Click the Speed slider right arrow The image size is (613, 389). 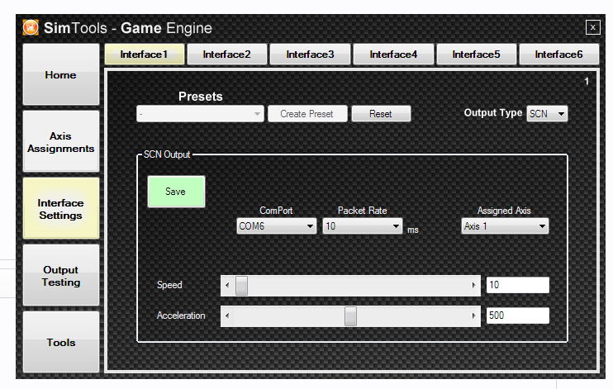(474, 286)
